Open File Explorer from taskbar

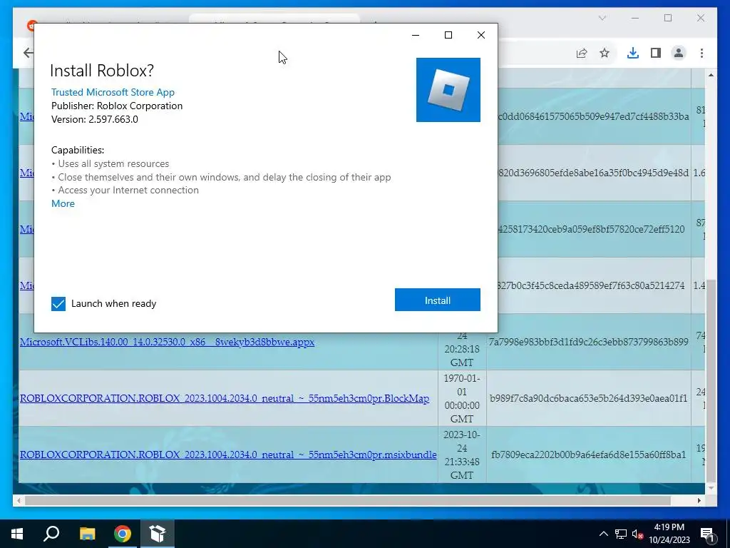coord(87,534)
